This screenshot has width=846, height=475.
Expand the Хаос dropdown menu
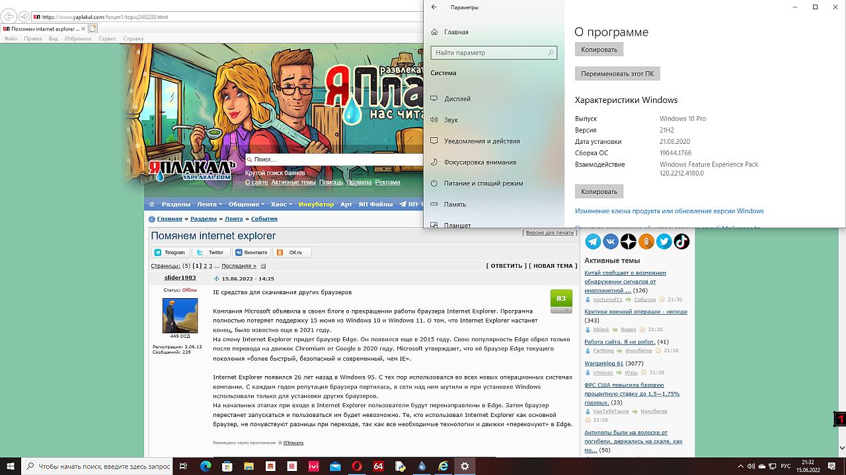pos(281,205)
